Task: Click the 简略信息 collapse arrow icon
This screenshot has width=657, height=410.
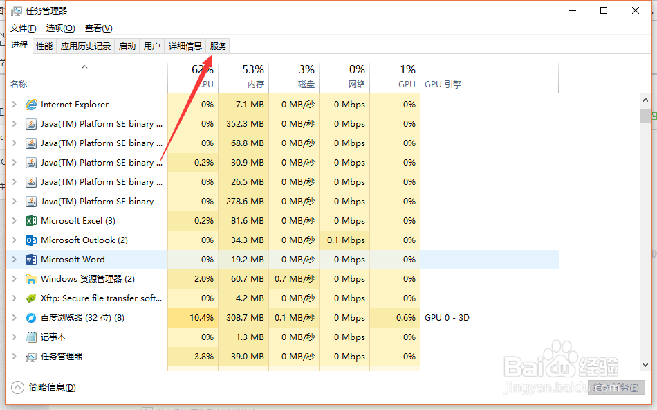Action: pos(17,387)
